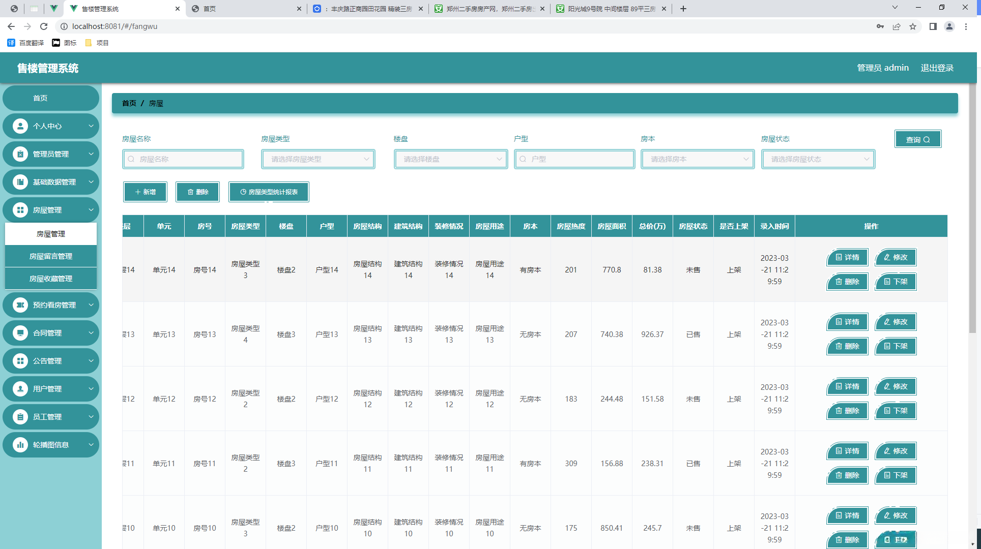Click 房屋类型统计报表 report button
This screenshot has width=981, height=549.
[x=269, y=192]
